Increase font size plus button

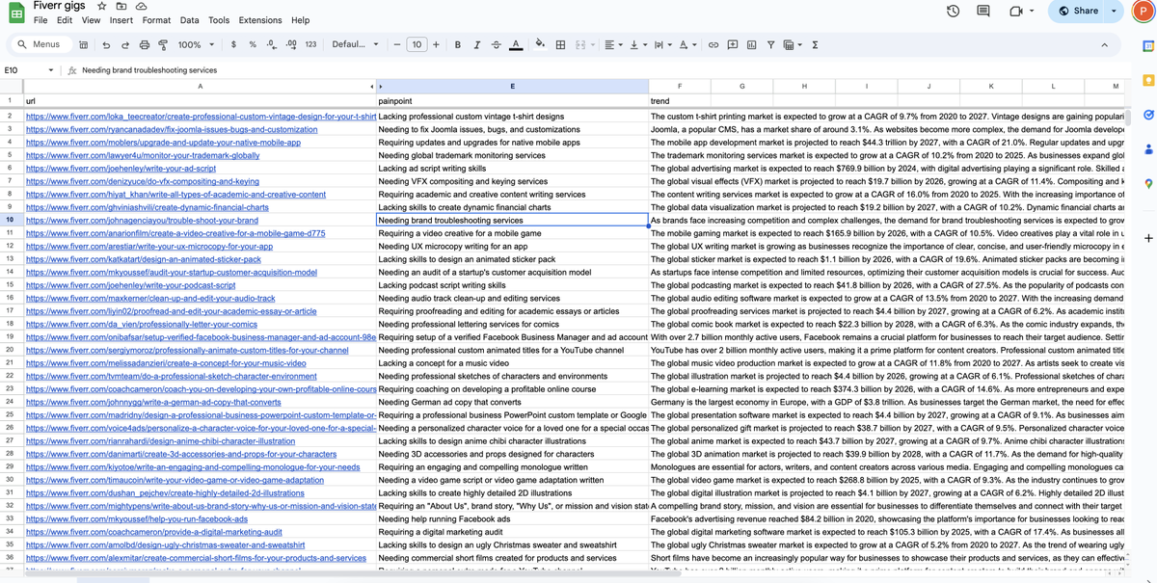point(436,44)
